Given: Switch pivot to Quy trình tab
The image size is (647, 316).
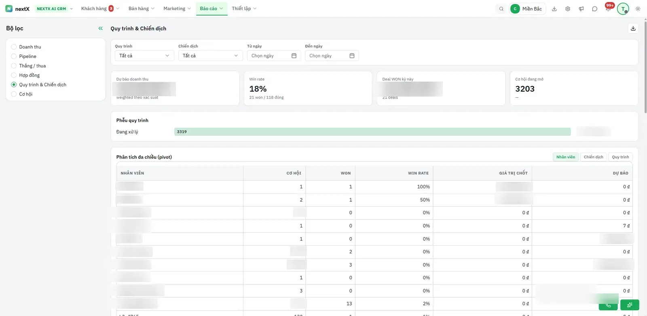Looking at the screenshot, I should pos(620,157).
